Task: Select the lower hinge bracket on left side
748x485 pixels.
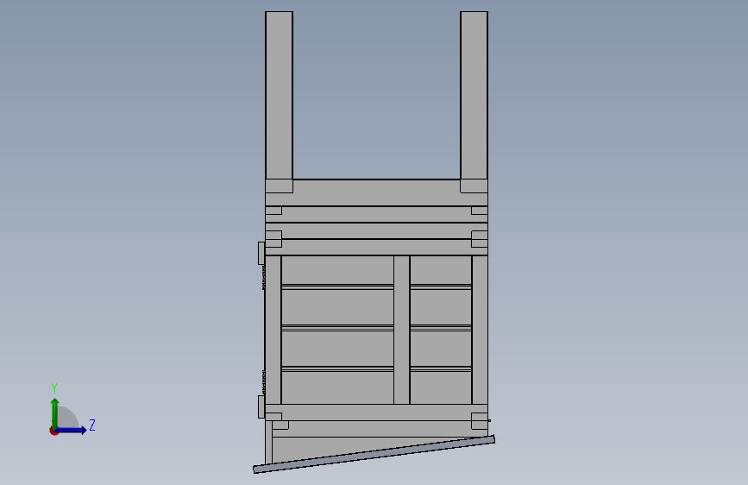Action: pyautogui.click(x=261, y=406)
